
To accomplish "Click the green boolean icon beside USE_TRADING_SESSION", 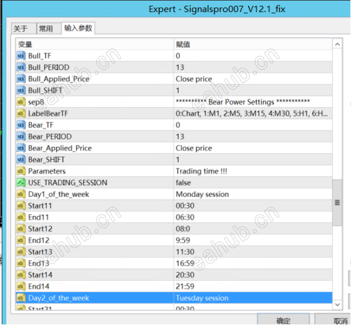I will pos(21,182).
